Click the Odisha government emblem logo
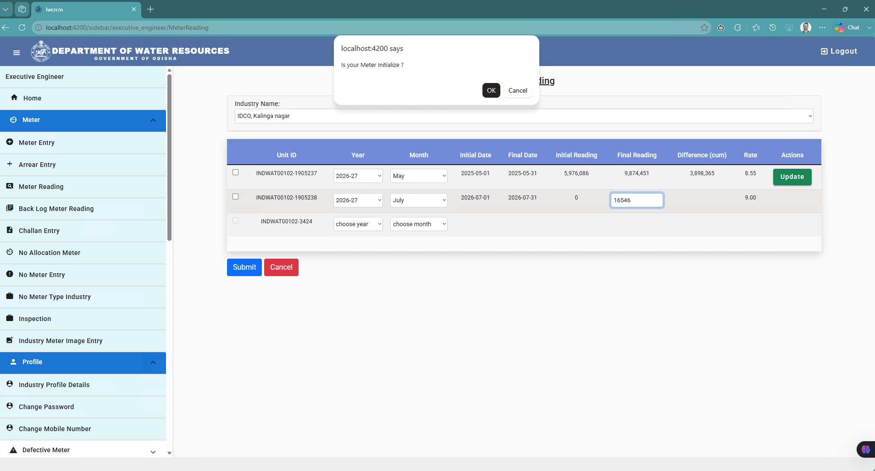Screen dimensions: 875x471 click(41, 51)
